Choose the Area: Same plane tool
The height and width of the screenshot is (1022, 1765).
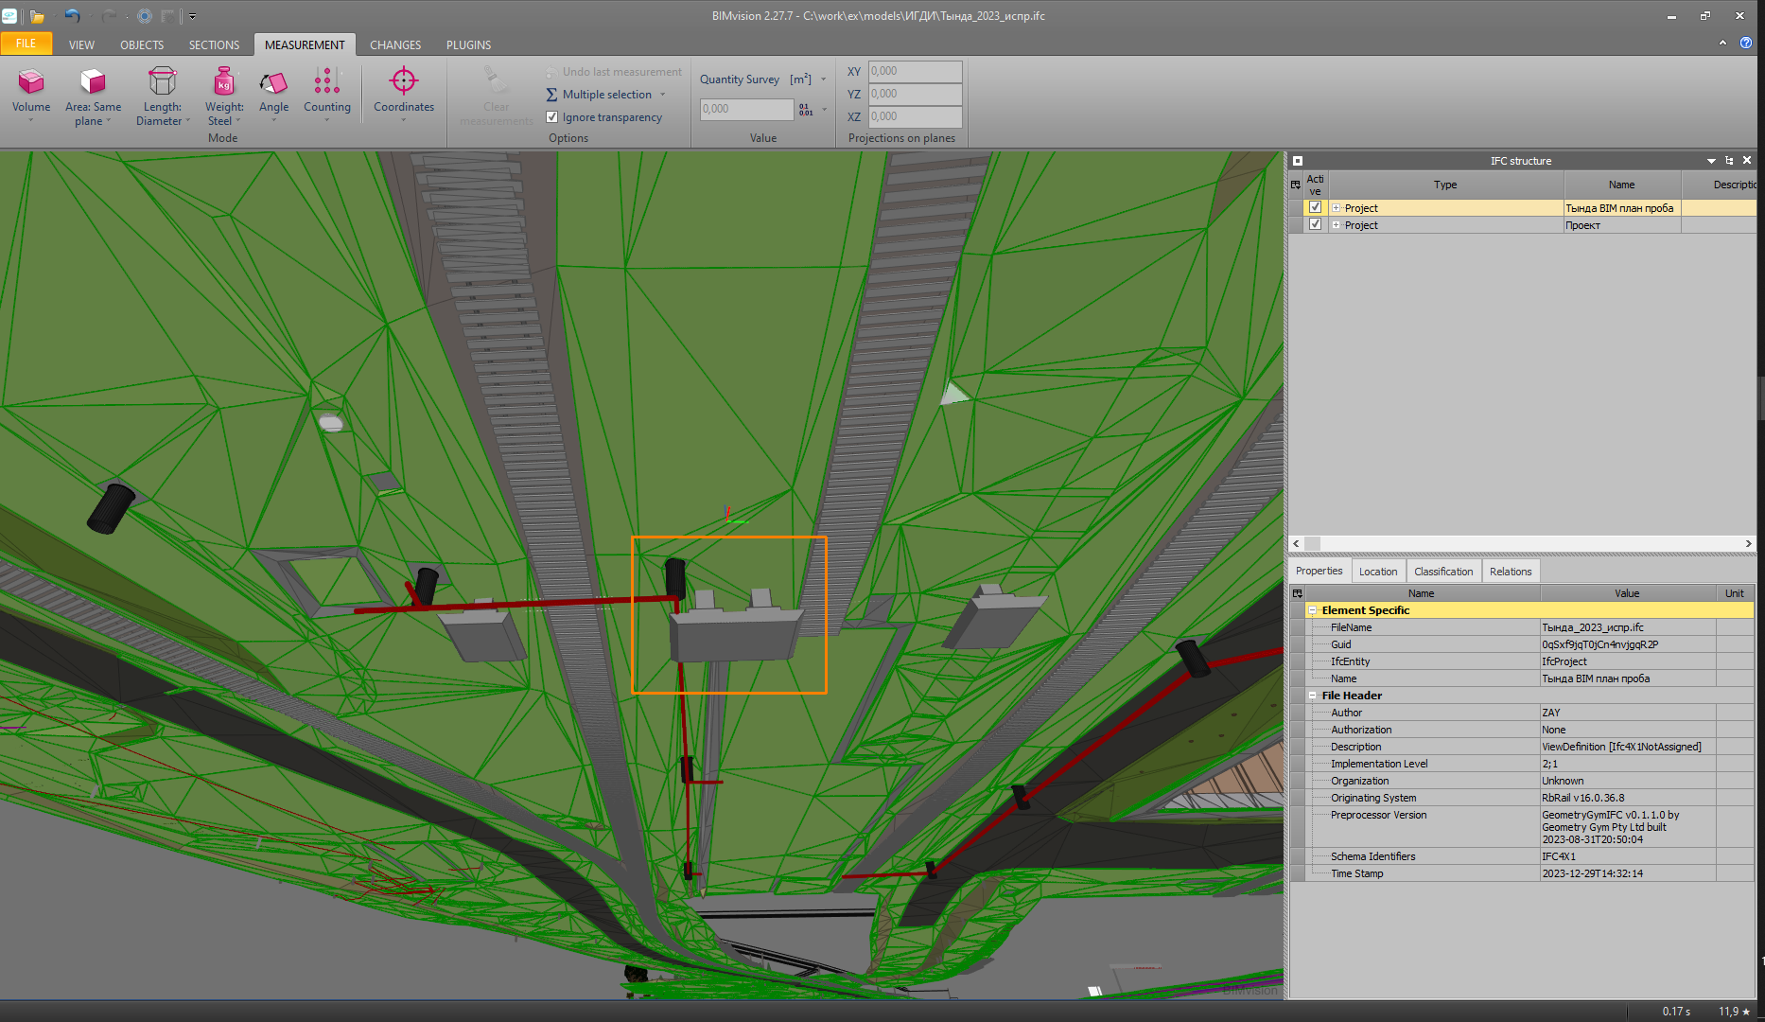point(93,95)
